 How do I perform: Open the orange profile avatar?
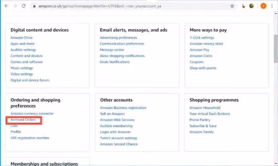point(263,6)
